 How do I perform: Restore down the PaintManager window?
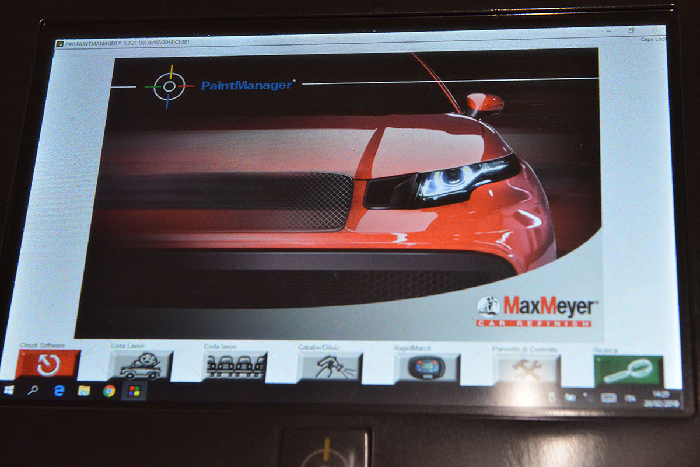(631, 30)
